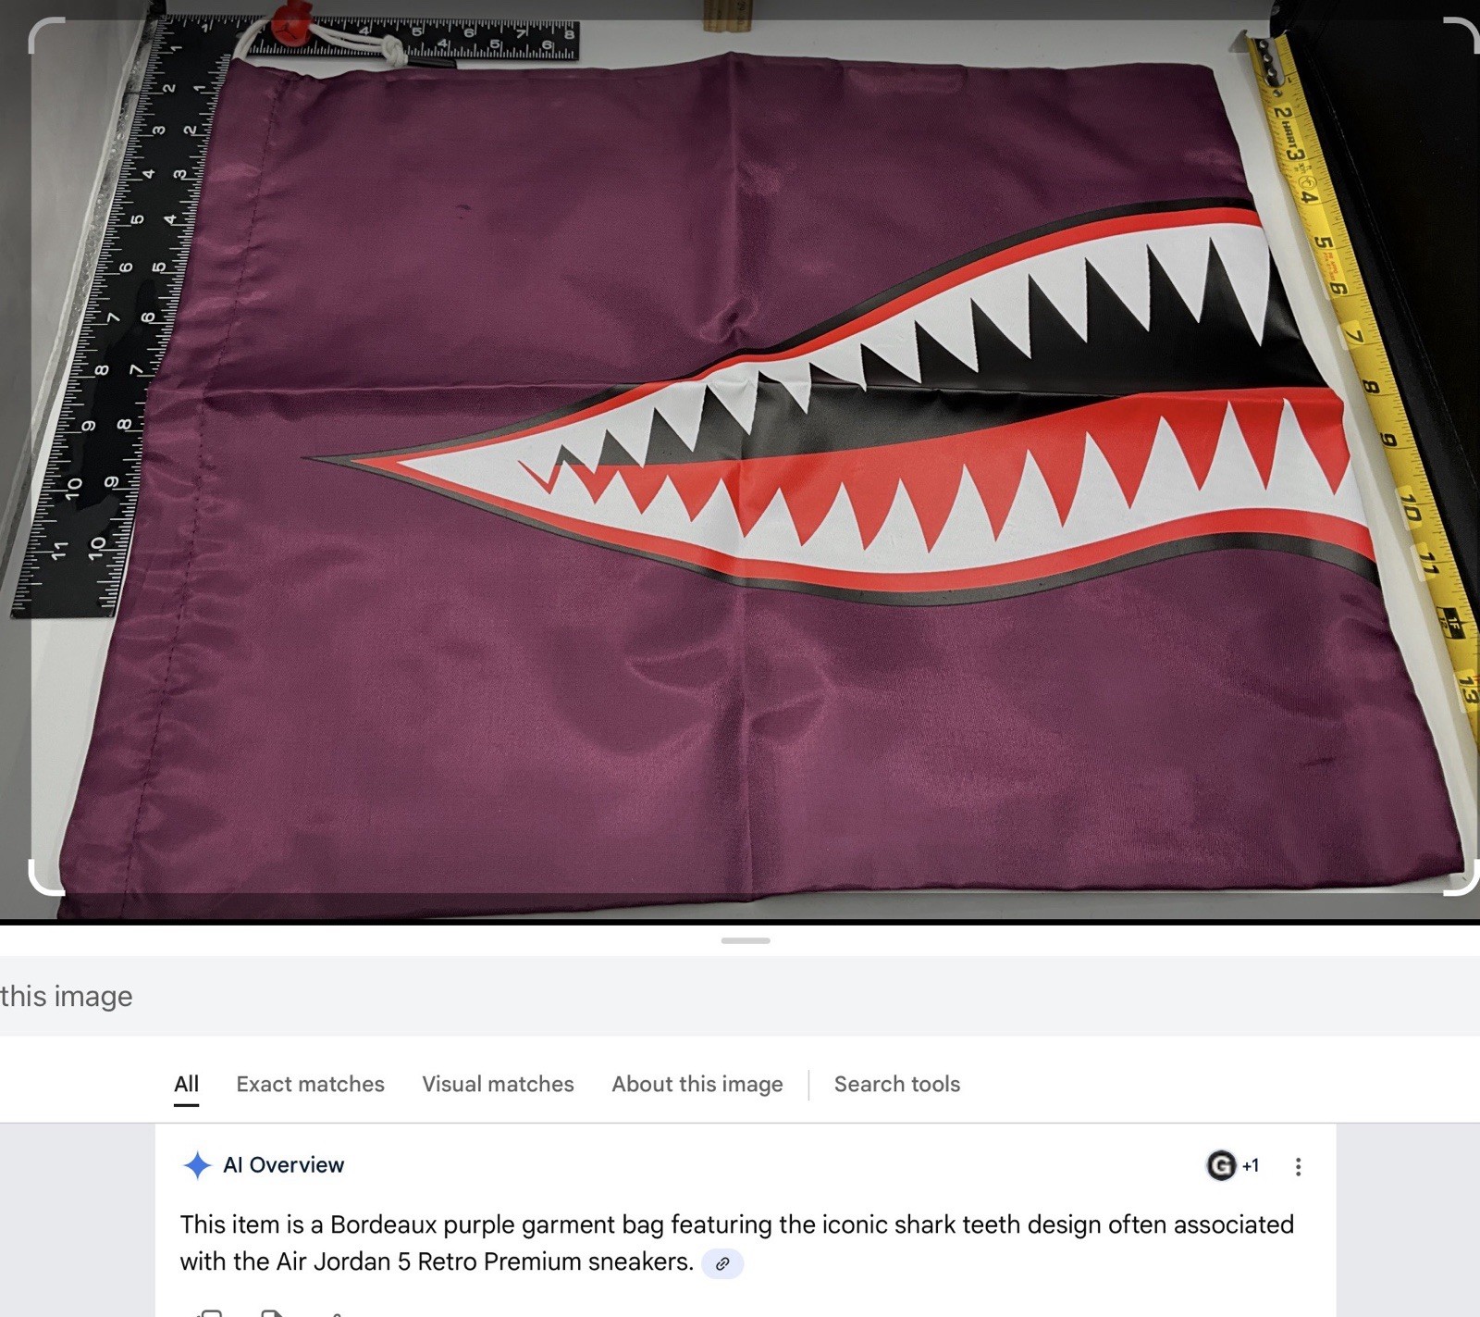Click the Air Jordan 5 overview sentence
The image size is (1480, 1317).
(x=736, y=1243)
